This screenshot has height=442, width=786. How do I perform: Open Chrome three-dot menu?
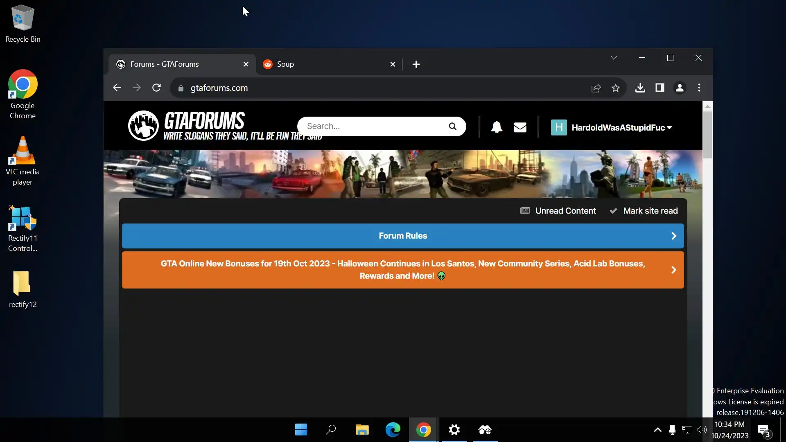coord(699,88)
